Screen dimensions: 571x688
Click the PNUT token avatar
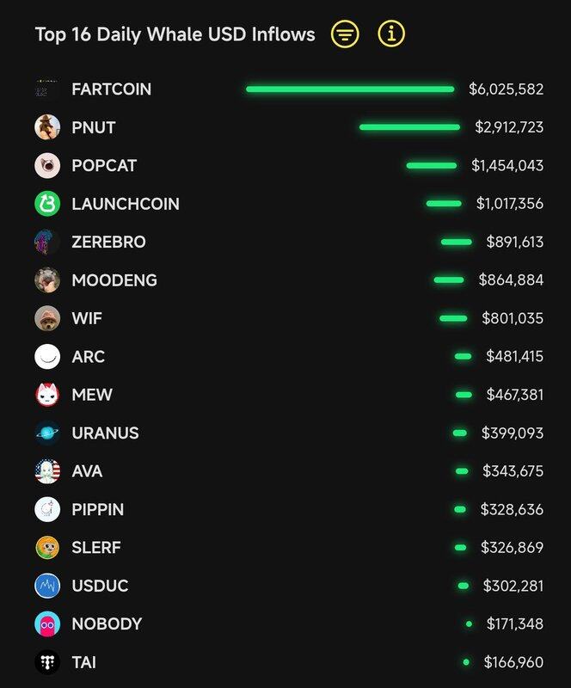point(47,127)
